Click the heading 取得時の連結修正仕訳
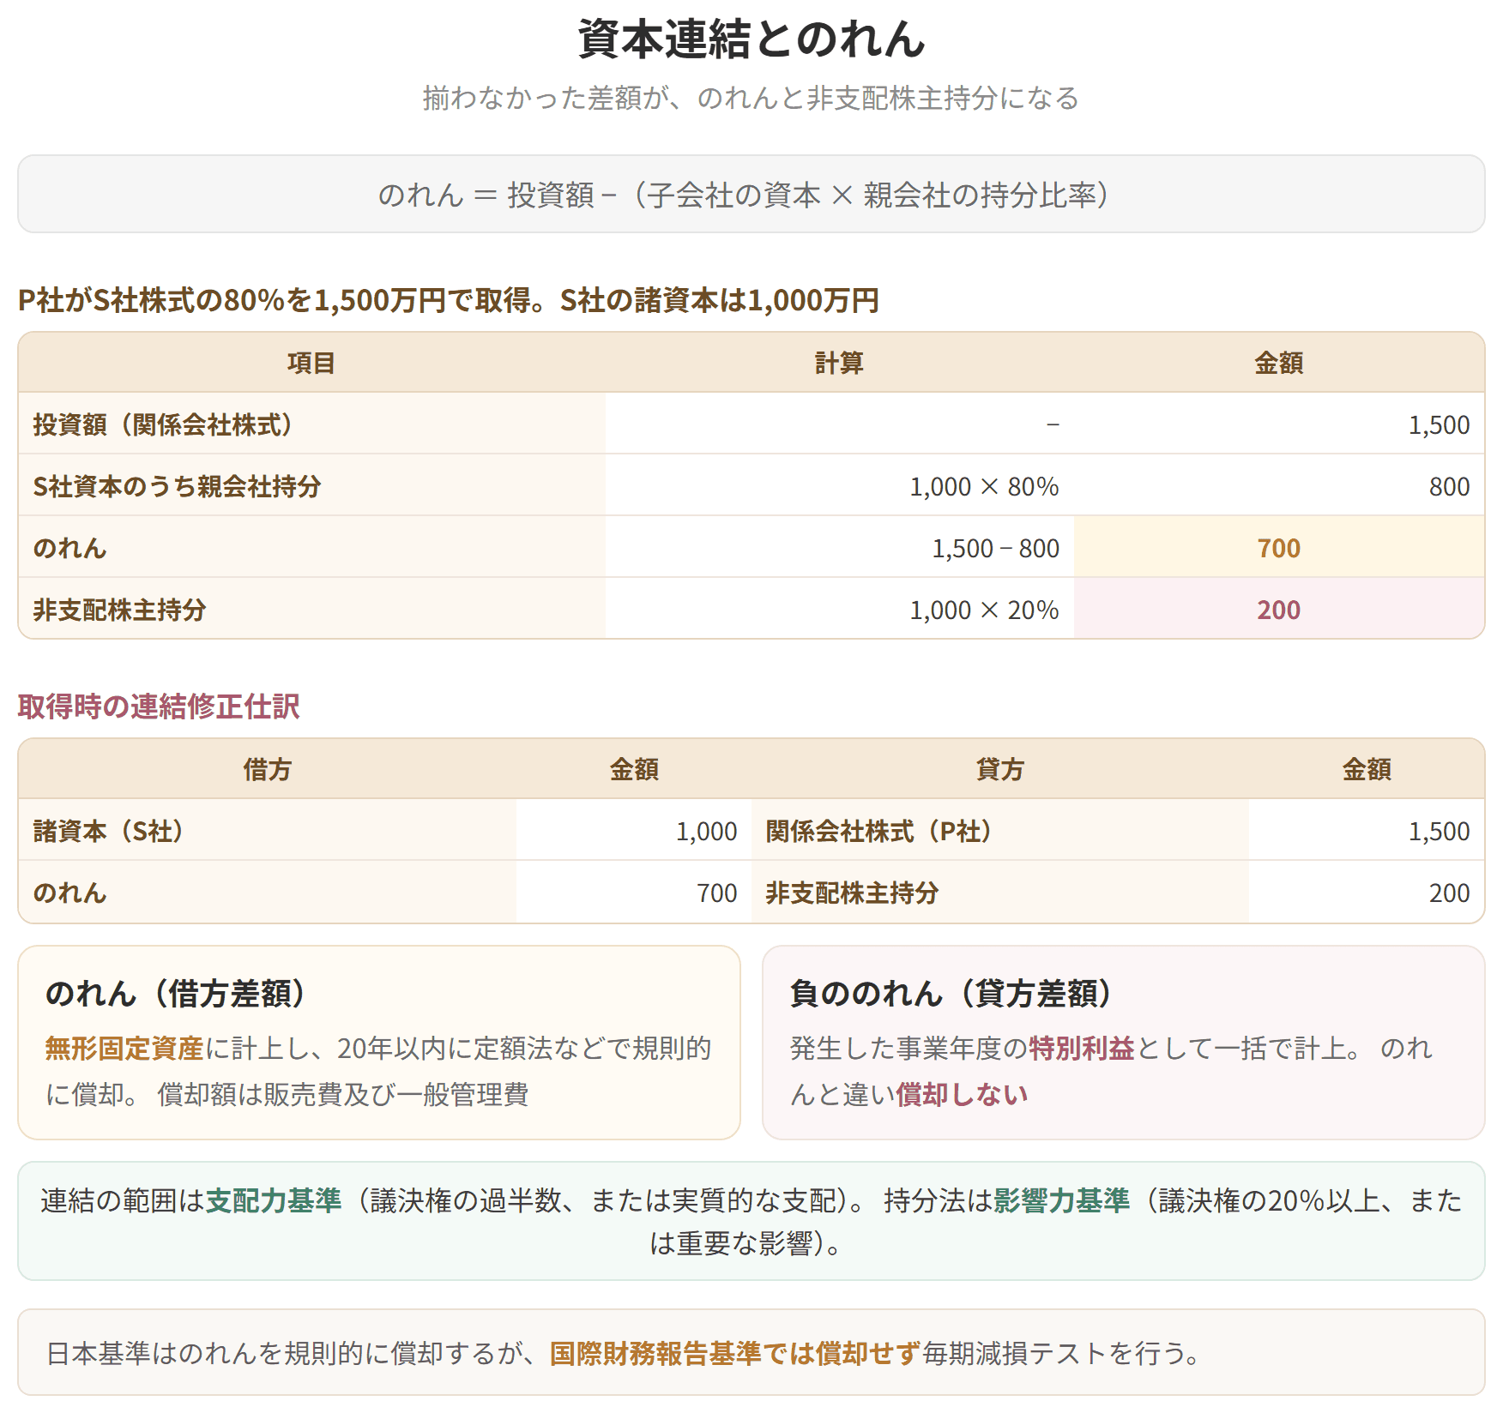 pyautogui.click(x=159, y=706)
